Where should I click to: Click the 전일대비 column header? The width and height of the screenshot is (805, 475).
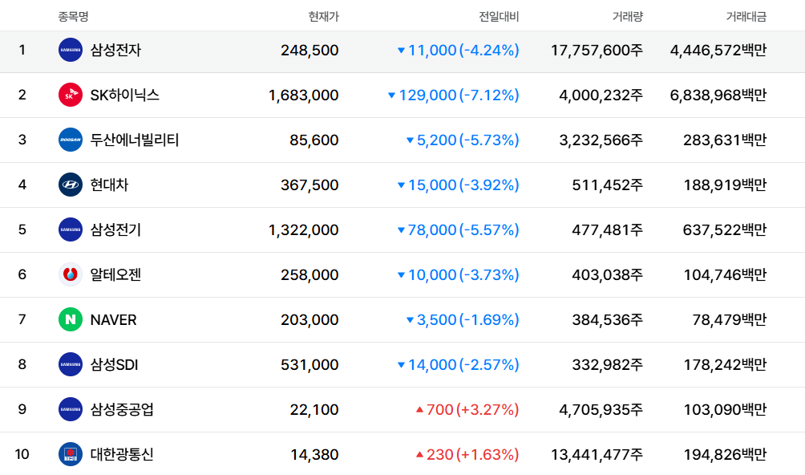(x=499, y=16)
